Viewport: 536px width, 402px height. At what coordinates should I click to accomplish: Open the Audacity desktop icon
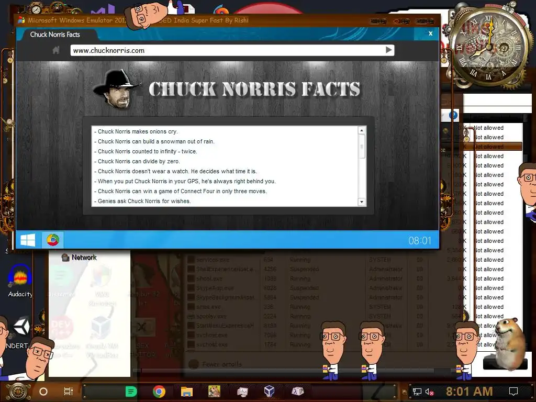point(20,281)
